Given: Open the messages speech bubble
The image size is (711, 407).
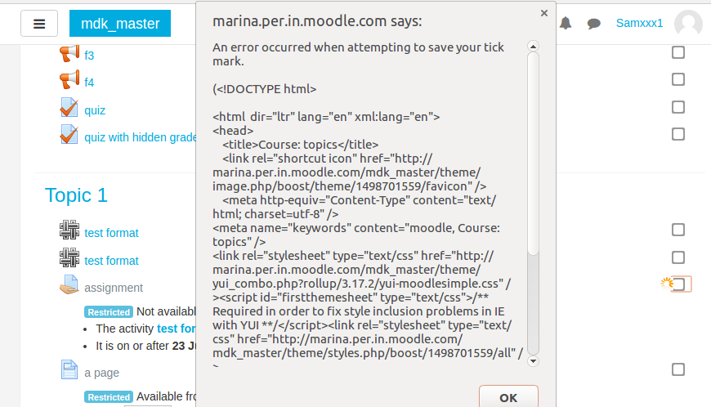Looking at the screenshot, I should click(593, 23).
